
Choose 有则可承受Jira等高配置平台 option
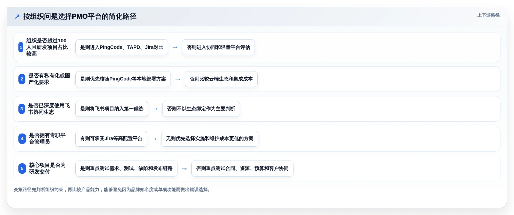coord(111,139)
